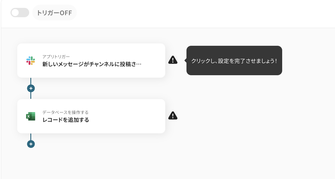
Task: Click the plus icon at the bottom of the flow
Action: [31, 144]
